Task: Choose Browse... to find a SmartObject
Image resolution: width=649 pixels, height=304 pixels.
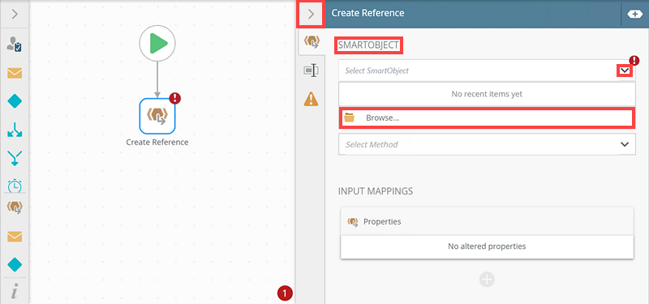Action: coord(487,118)
